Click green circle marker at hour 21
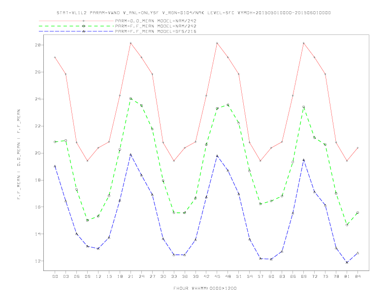This screenshot has width=390, height=301. coord(130,98)
